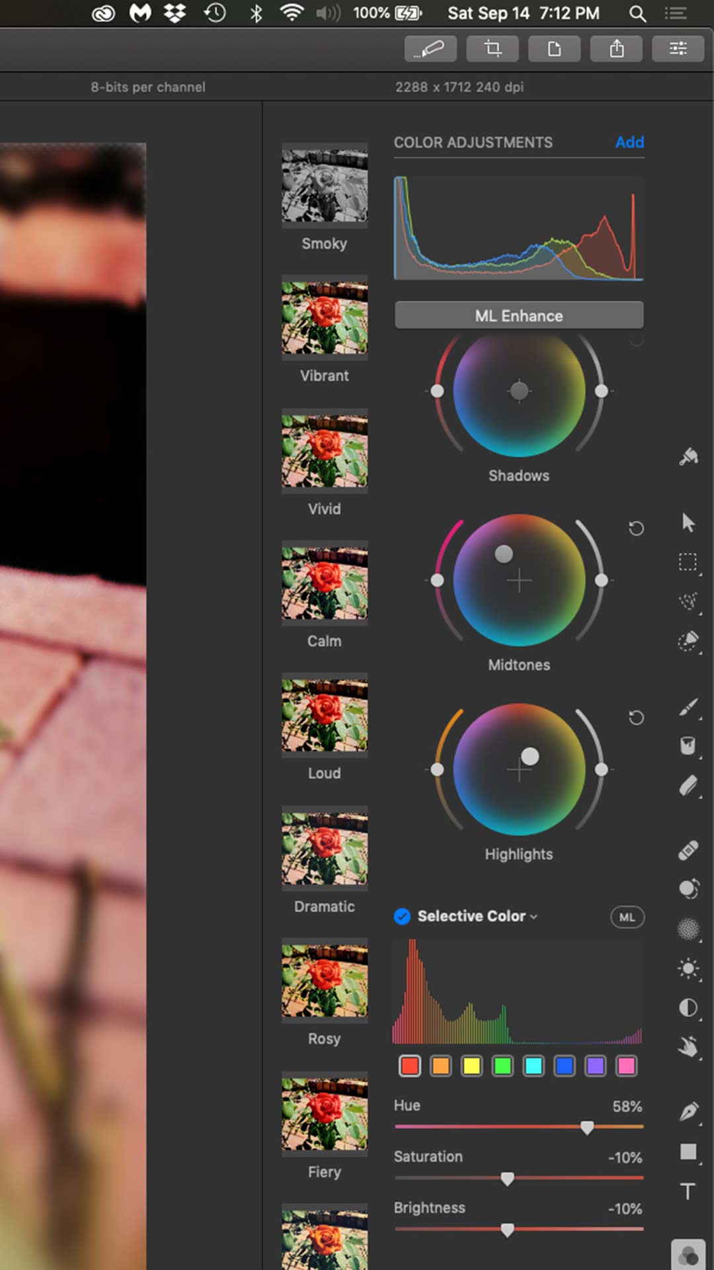The height and width of the screenshot is (1270, 714).
Task: Select the green color range swatch
Action: tap(502, 1066)
